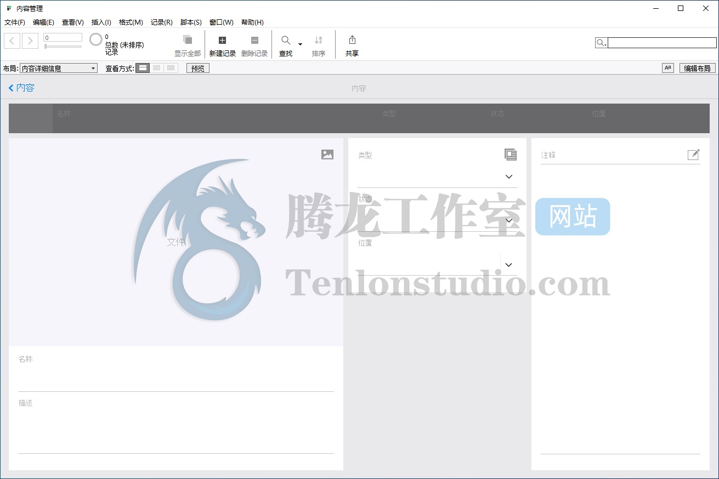Switch to table view mode
This screenshot has height=479, width=719.
pos(171,68)
